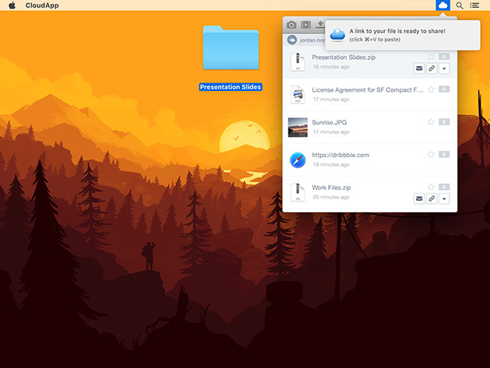Star the dribbble.com item
Screen dimensions: 490x368
[x=431, y=155]
